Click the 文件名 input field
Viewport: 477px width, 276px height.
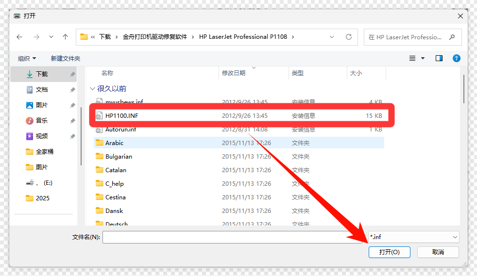point(225,237)
